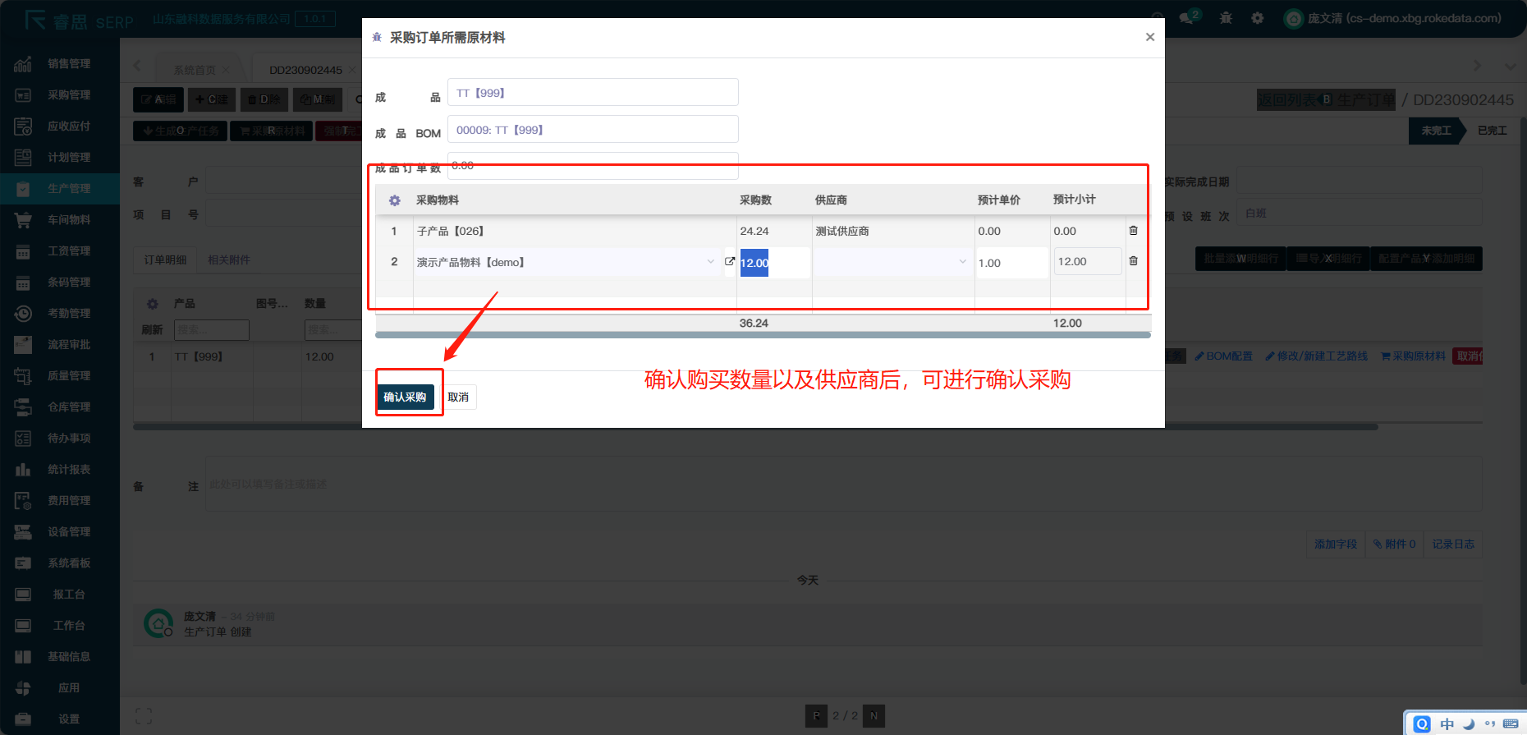Click 取消 to cancel the purchase dialog
Viewport: 1527px width, 735px height.
click(x=458, y=397)
